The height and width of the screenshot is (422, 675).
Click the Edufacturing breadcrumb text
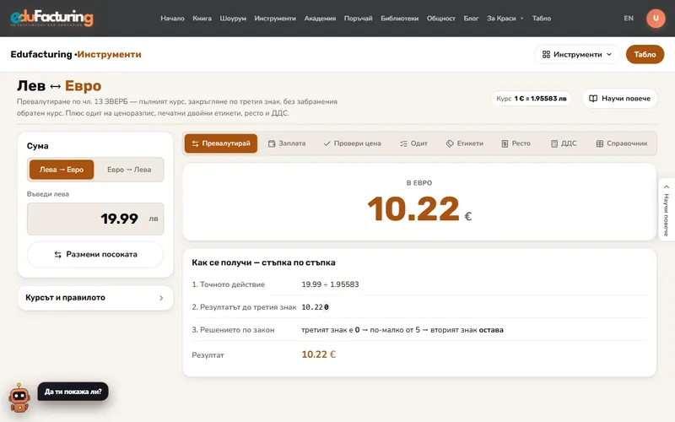click(41, 54)
